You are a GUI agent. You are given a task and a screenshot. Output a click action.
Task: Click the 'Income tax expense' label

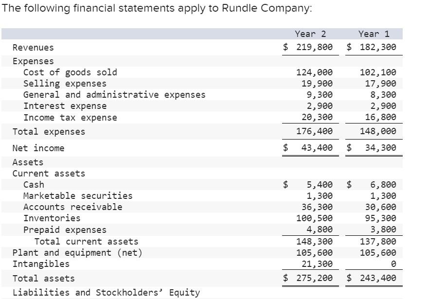pyautogui.click(x=70, y=118)
